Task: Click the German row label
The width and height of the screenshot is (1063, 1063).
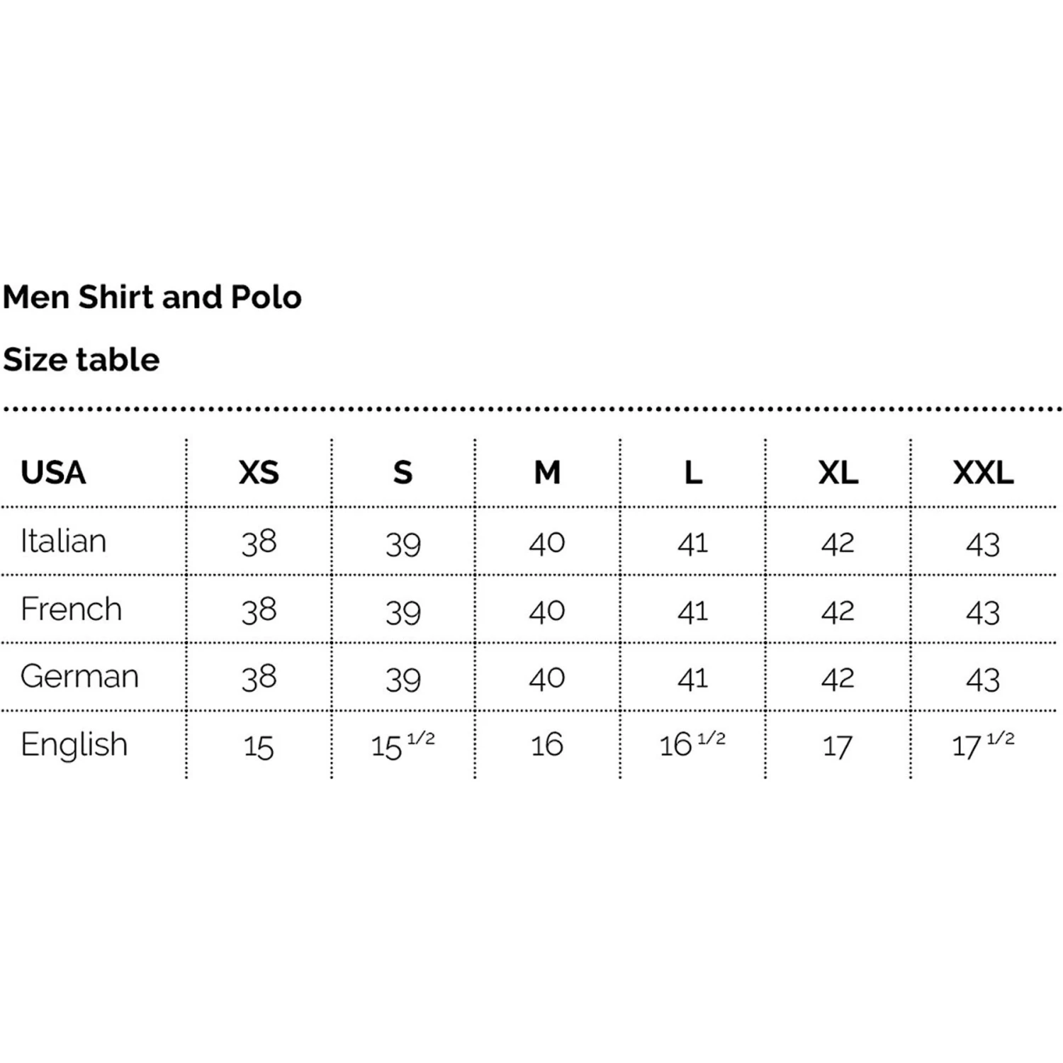Action: (x=79, y=677)
